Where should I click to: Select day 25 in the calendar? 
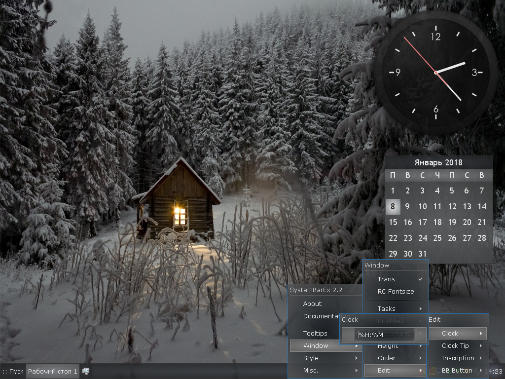coord(437,238)
